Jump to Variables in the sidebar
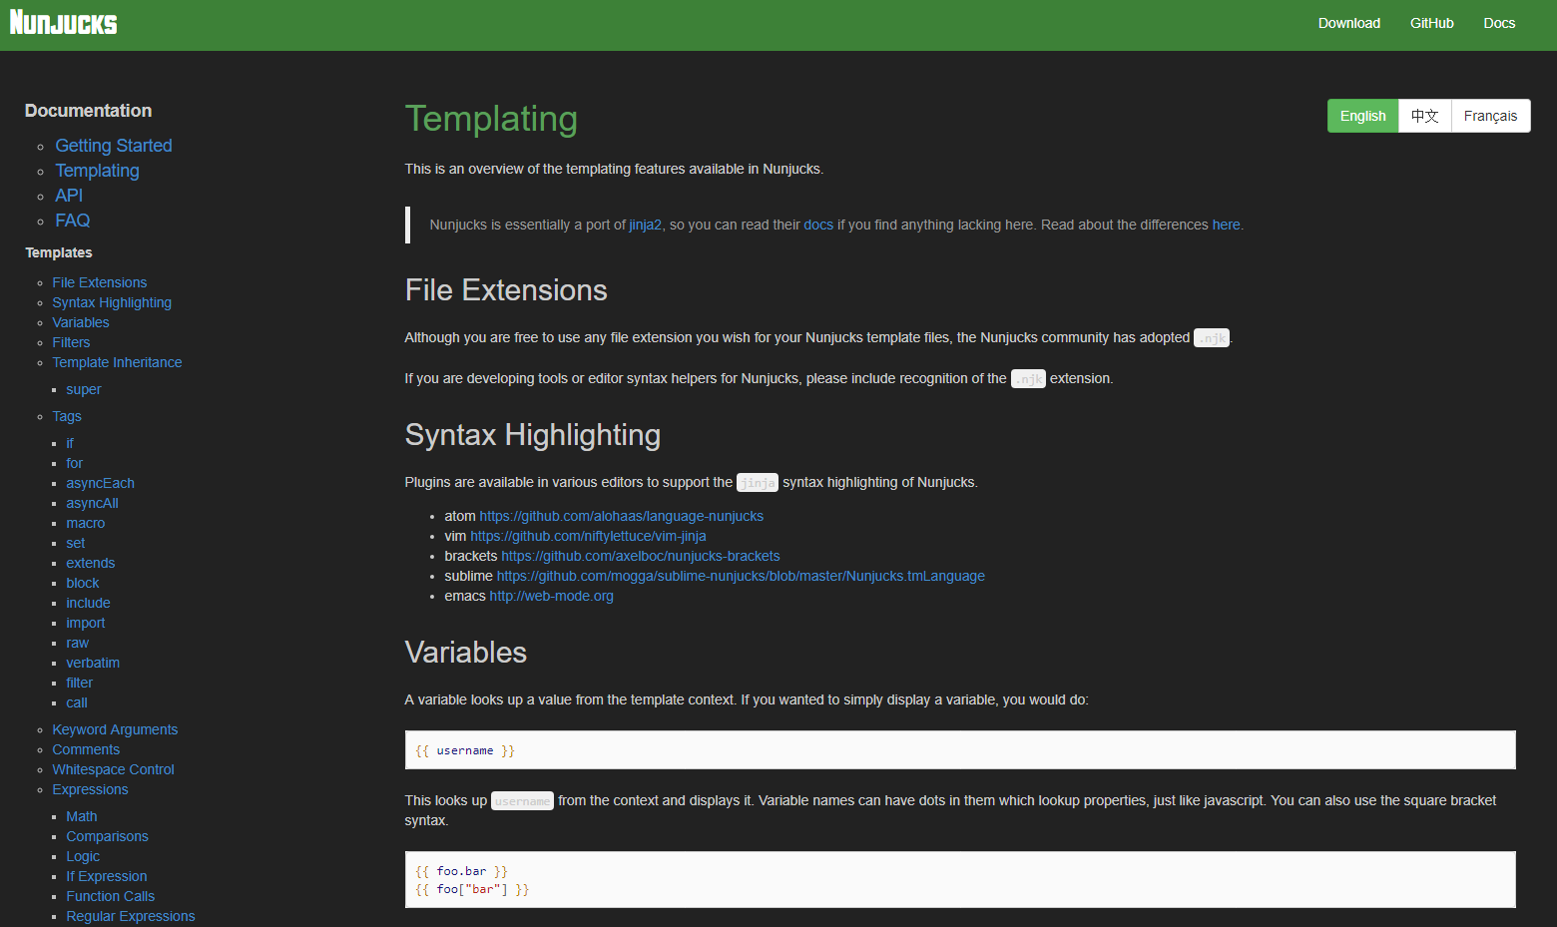Screen dimensions: 1557x927 tap(81, 322)
